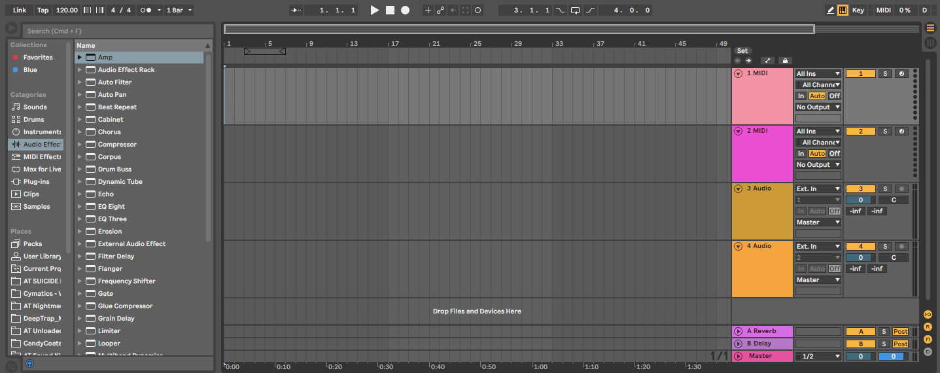Toggle the Computer MIDI Keyboard icon
This screenshot has width=940, height=373.
point(843,10)
